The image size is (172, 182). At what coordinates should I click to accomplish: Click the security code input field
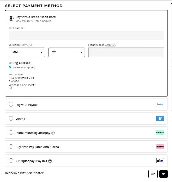(x=126, y=52)
